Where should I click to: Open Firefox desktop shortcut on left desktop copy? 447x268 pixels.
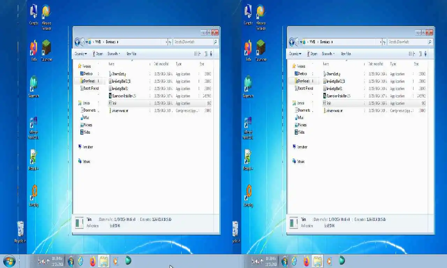tap(34, 51)
